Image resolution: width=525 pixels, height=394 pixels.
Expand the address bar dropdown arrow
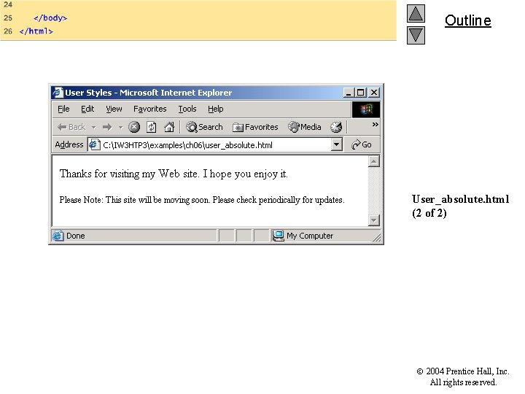pos(336,144)
